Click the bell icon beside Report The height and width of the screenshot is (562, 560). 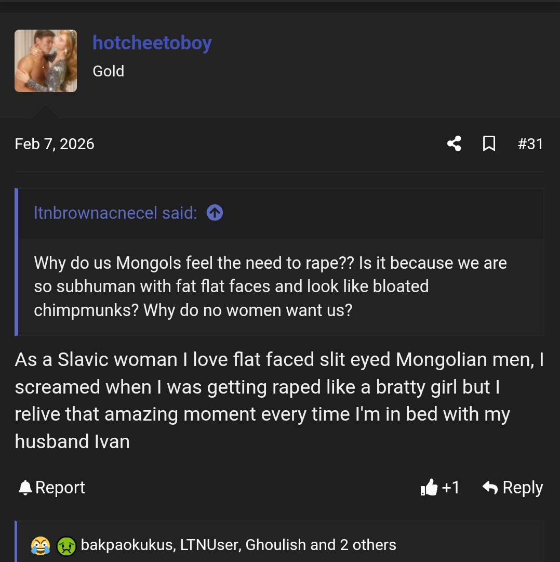[x=25, y=488]
